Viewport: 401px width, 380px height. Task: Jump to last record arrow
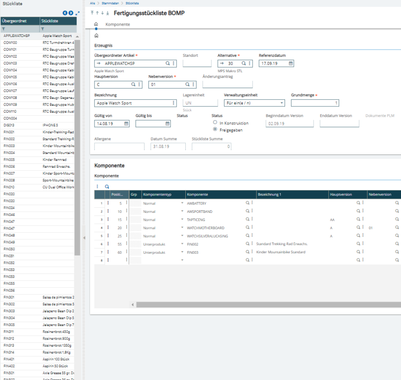point(108,13)
